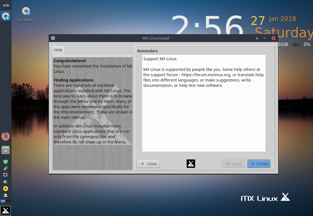Click the 'Reminders' label
This screenshot has width=313, height=216.
tap(148, 51)
